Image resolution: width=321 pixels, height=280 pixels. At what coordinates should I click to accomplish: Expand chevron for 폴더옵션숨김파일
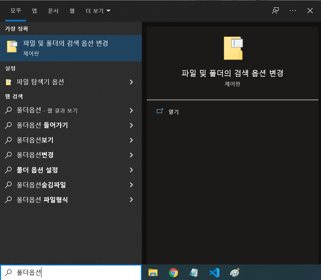coord(131,185)
